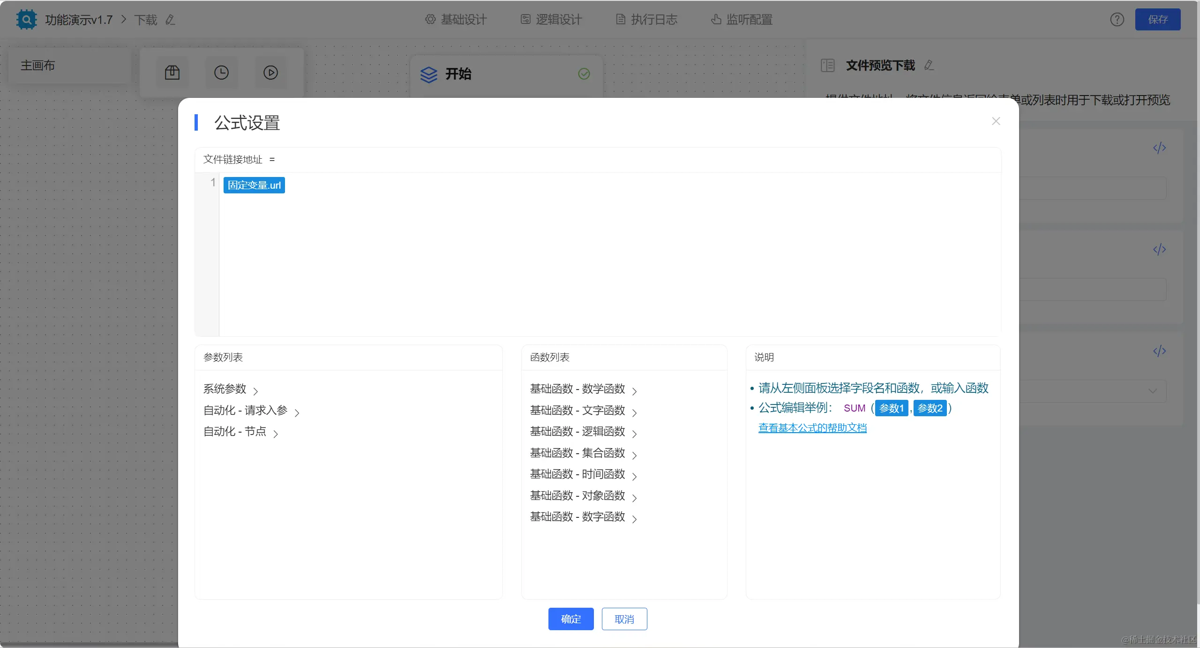Click the 固定变量.url tag in the formula editor
The image size is (1200, 648).
tap(254, 185)
